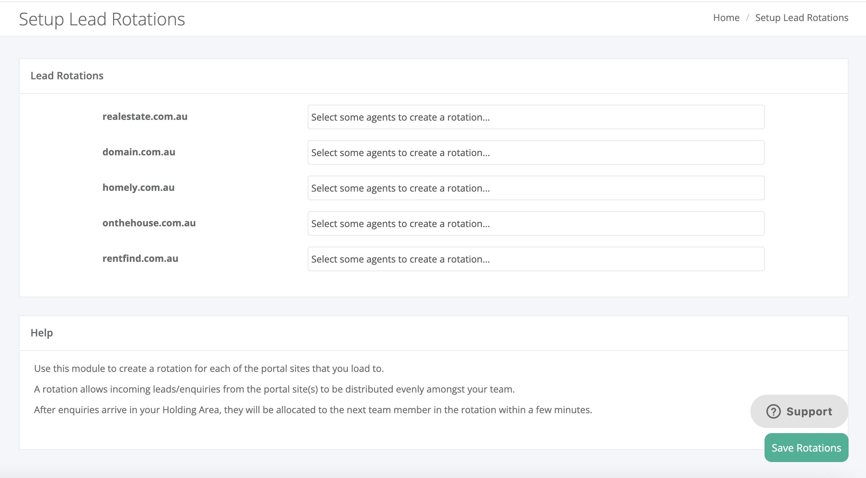Click Setup Lead Rotations breadcrumb
This screenshot has height=478, width=866.
(802, 18)
